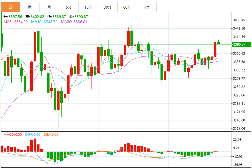Open the 60分 timeframe tab
This screenshot has height=168, width=252.
click(127, 7)
